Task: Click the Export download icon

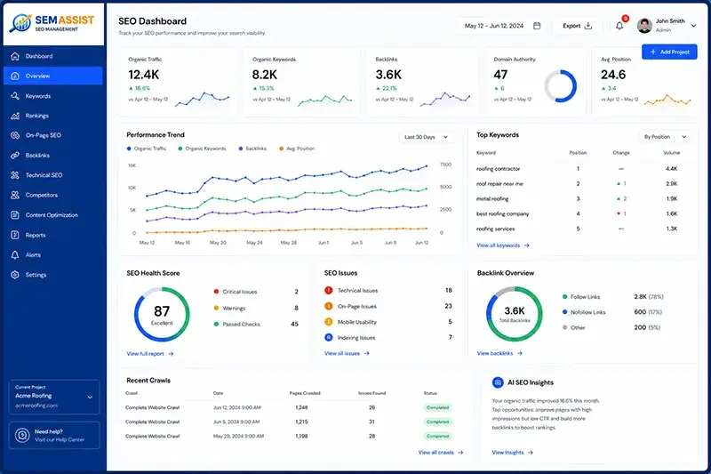Action: coord(588,26)
